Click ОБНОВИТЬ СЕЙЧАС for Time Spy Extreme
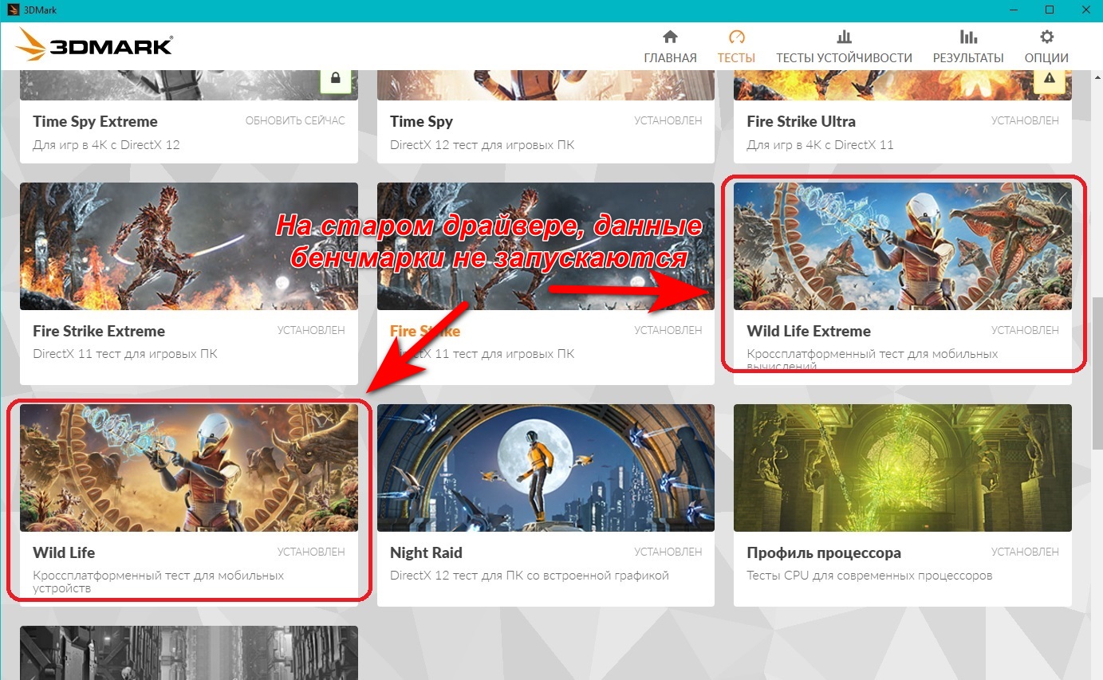 (295, 120)
